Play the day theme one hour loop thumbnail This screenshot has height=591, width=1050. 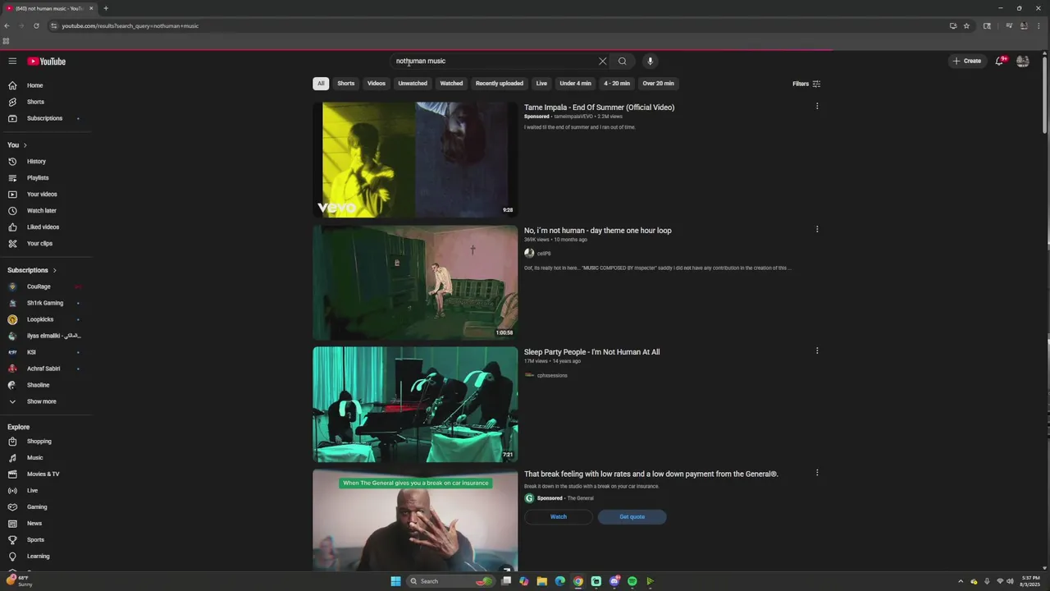pyautogui.click(x=415, y=282)
